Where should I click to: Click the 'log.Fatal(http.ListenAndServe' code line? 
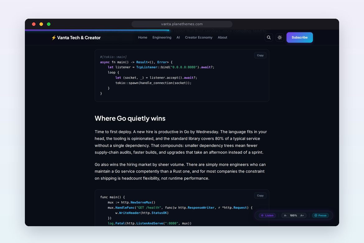tap(150, 223)
